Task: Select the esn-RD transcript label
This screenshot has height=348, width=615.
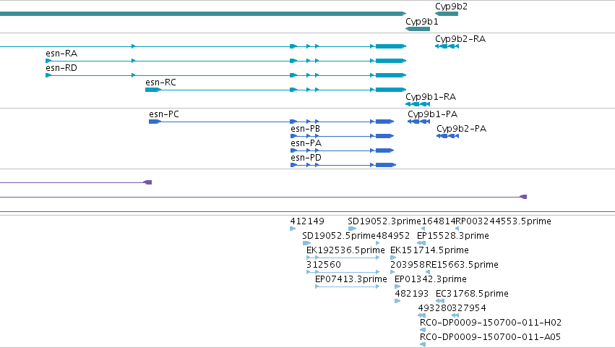Action: point(61,68)
